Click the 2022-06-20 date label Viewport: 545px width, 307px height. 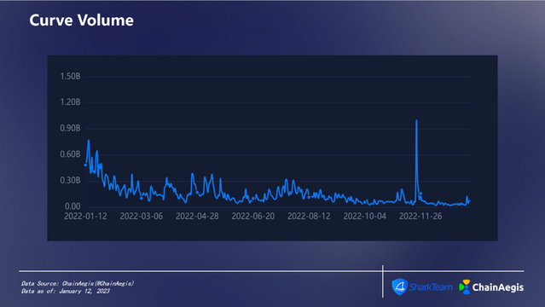[x=253, y=217]
